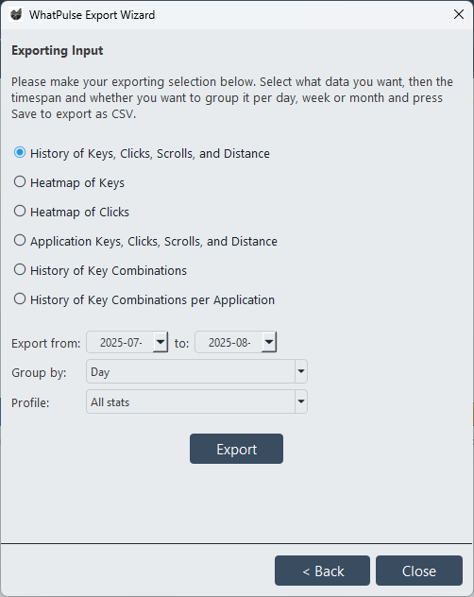Image resolution: width=474 pixels, height=597 pixels.
Task: Click the 'Group by:' label
Action: coord(39,372)
